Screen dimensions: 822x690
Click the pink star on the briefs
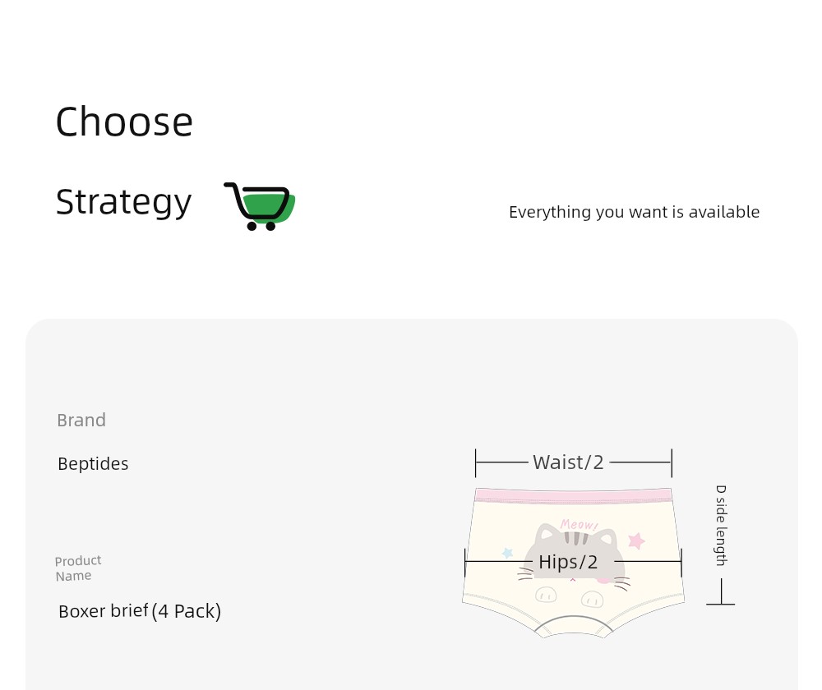click(x=636, y=540)
